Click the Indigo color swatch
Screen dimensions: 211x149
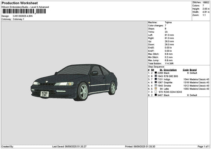coord(156,79)
